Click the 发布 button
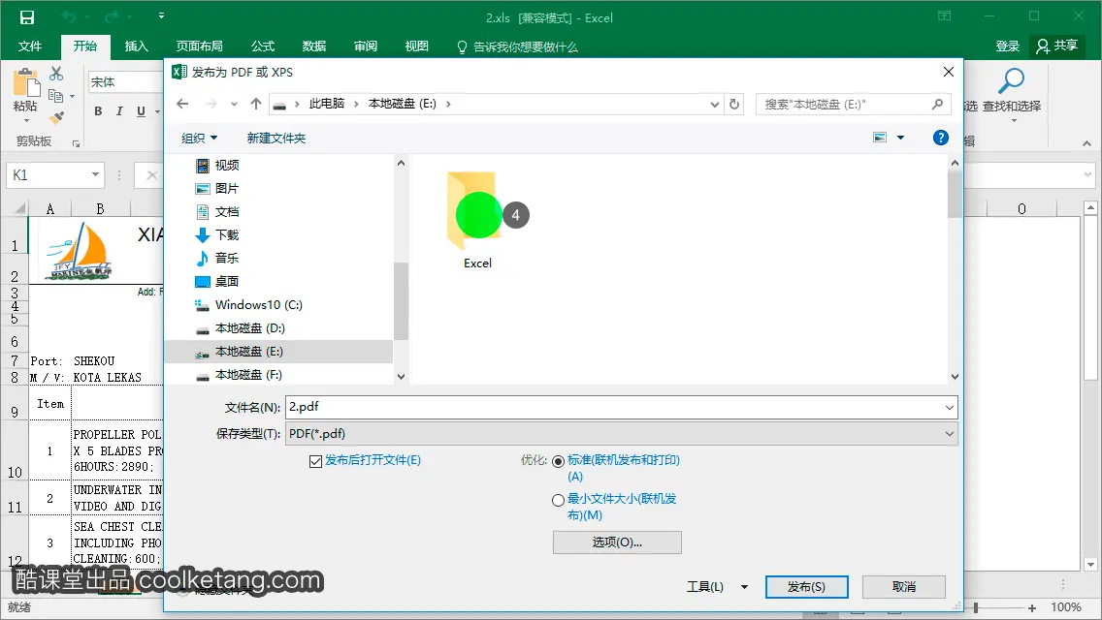The height and width of the screenshot is (620, 1102). click(x=806, y=587)
